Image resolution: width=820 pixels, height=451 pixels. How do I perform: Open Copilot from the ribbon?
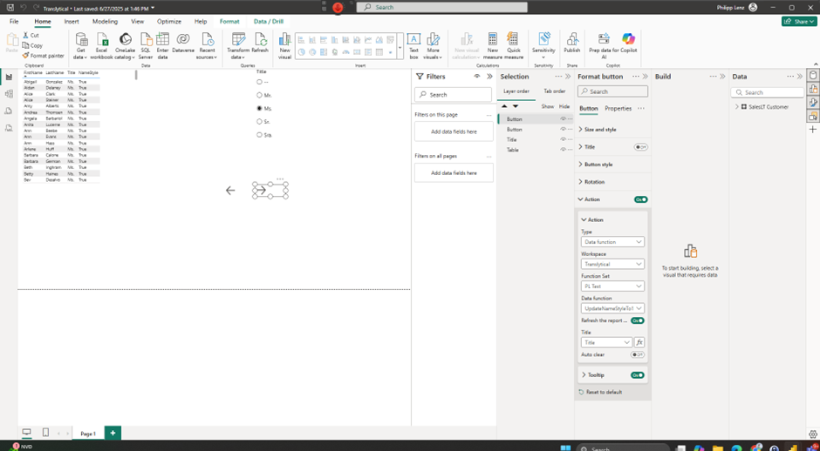[628, 40]
